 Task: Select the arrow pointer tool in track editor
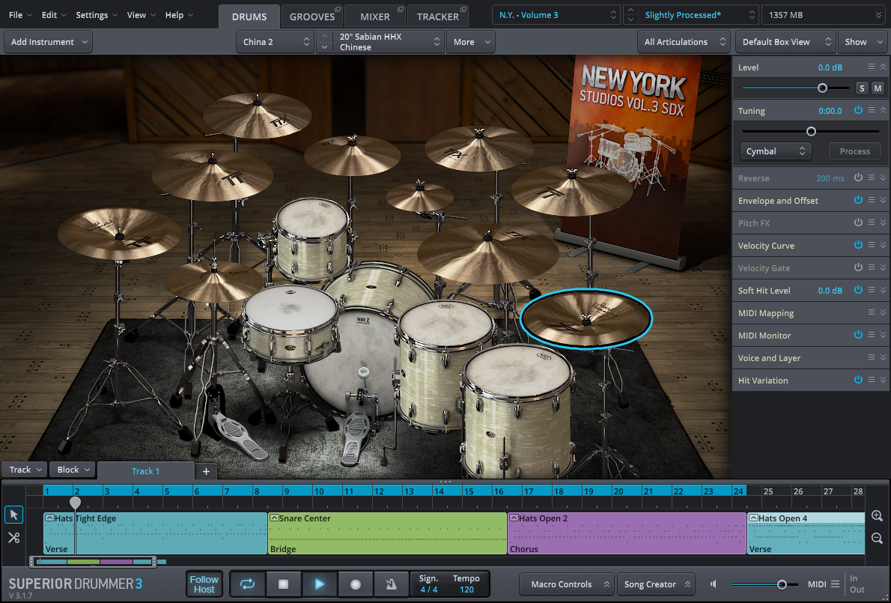pos(13,515)
